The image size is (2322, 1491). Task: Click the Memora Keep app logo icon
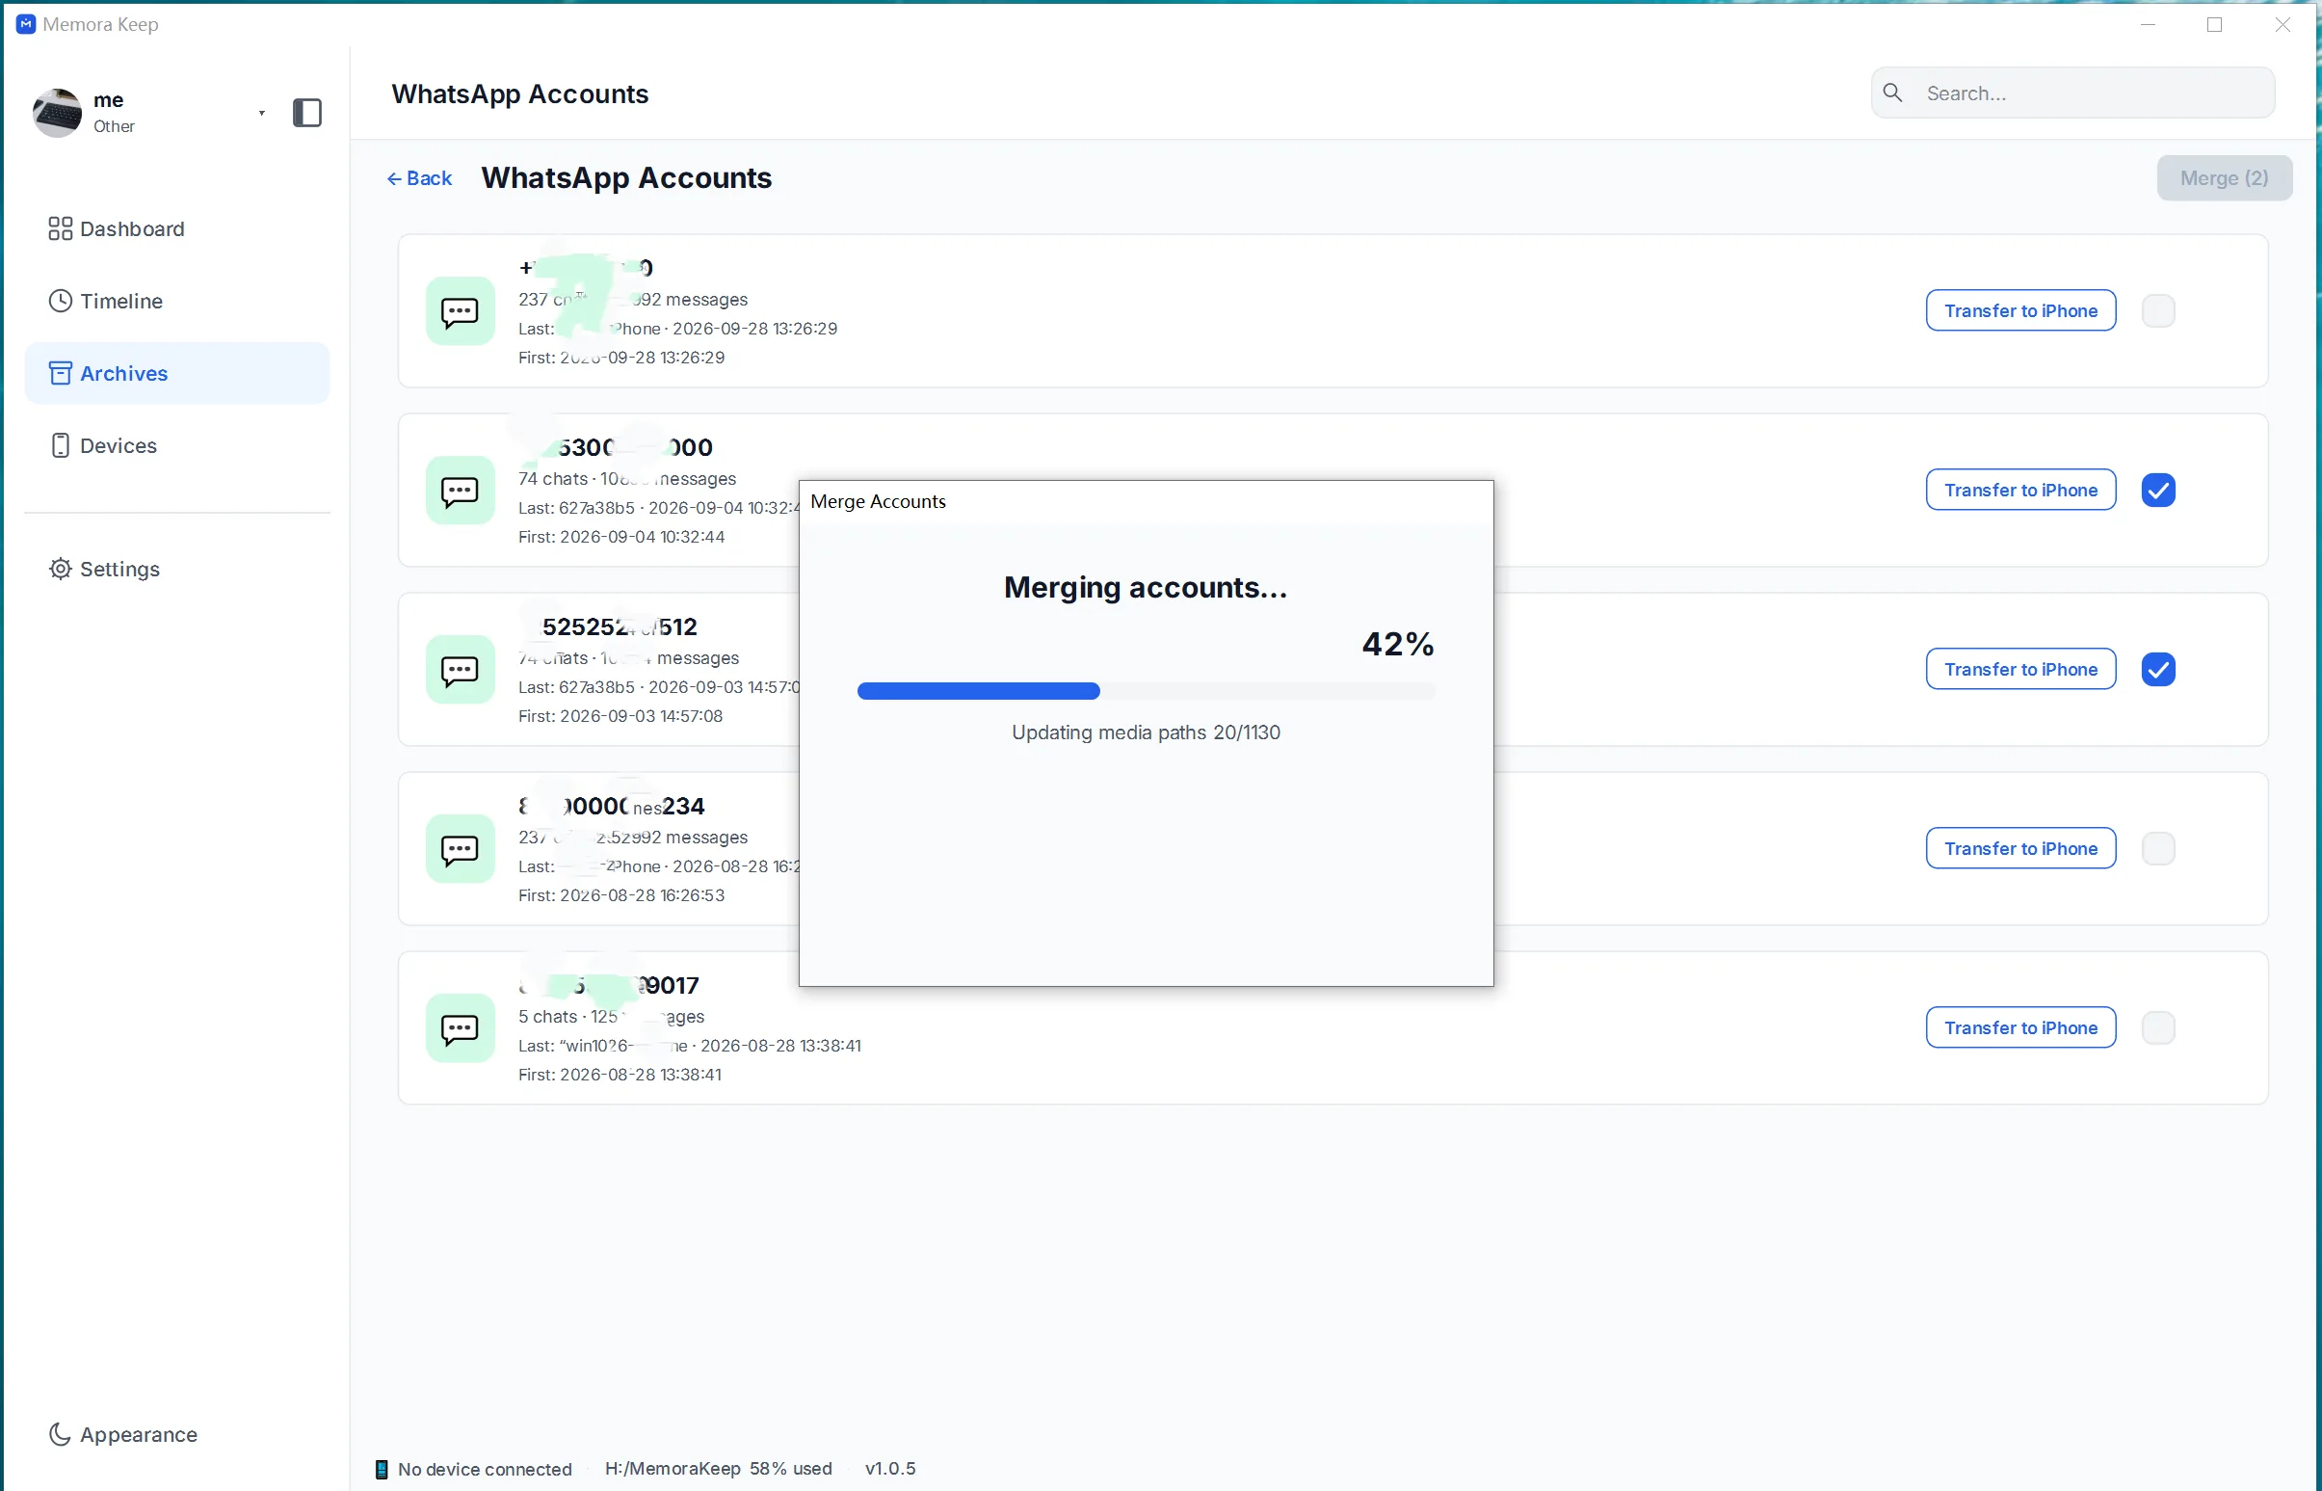click(x=26, y=24)
